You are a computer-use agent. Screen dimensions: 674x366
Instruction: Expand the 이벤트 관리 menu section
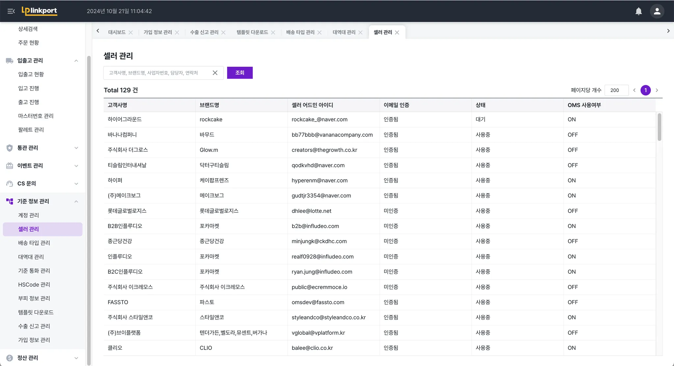(x=76, y=166)
